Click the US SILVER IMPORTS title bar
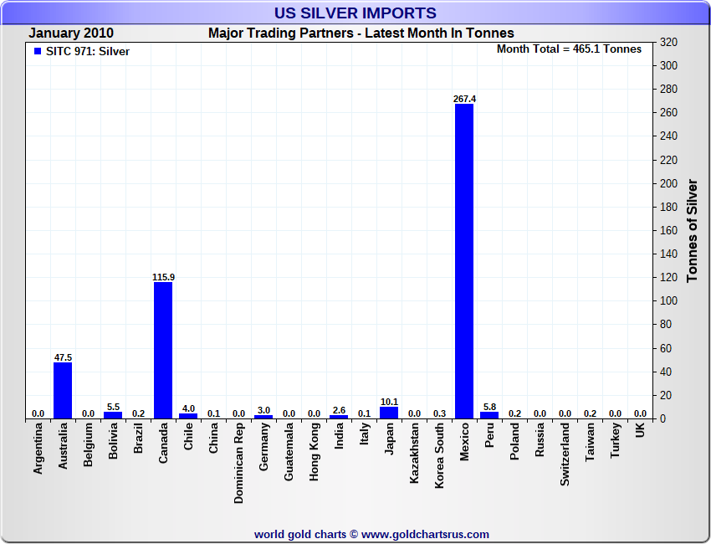The width and height of the screenshot is (711, 544). tap(355, 13)
